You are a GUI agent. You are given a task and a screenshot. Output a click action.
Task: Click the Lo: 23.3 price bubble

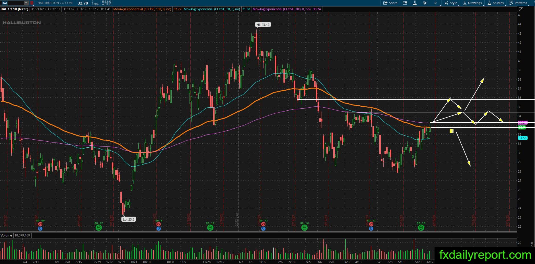(x=128, y=219)
